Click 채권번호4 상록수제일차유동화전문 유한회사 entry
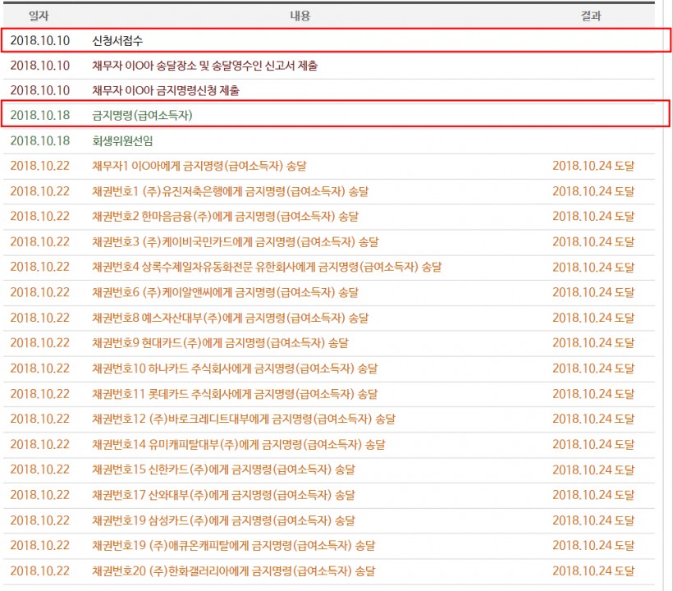The width and height of the screenshot is (673, 591). point(267,267)
